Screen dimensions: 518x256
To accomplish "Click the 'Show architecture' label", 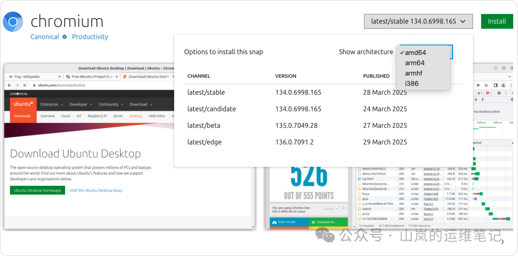I will (366, 52).
